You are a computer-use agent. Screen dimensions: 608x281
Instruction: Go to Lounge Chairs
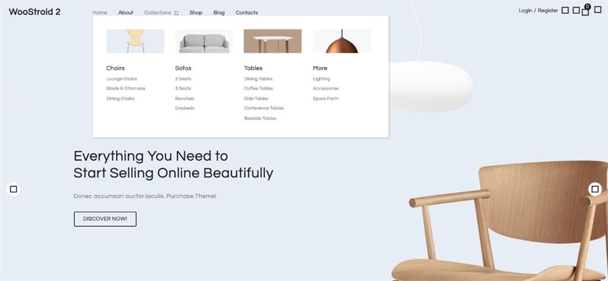pos(121,79)
